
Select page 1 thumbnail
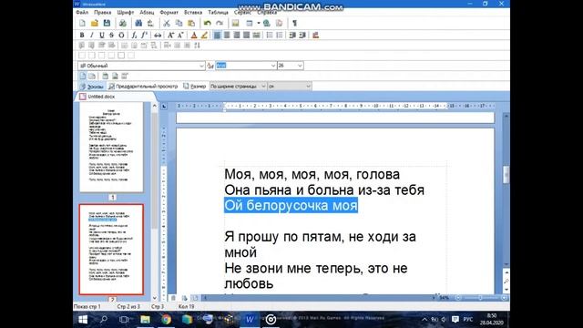click(111, 148)
